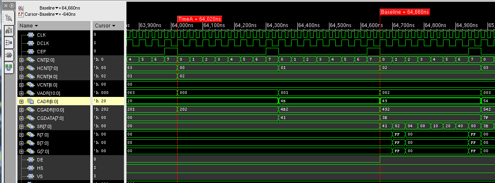This screenshot has width=495, height=183.
Task: Click the RCNT[4:0] bus icon
Action: click(x=31, y=77)
